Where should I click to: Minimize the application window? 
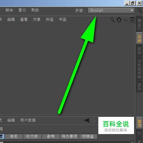127,3
